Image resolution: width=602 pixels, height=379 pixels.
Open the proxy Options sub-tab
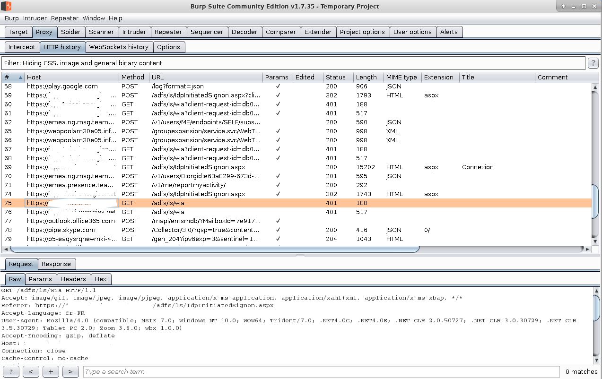pyautogui.click(x=168, y=47)
